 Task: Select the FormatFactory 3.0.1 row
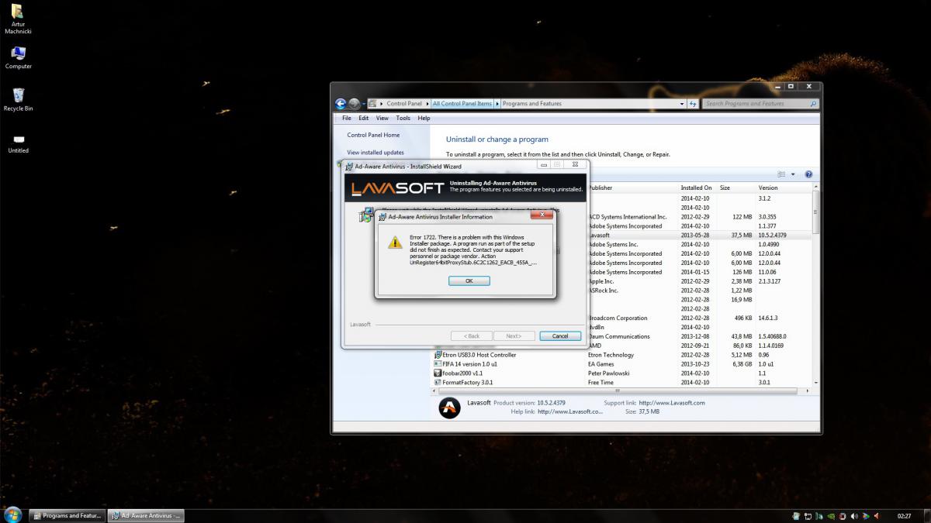tap(621, 383)
